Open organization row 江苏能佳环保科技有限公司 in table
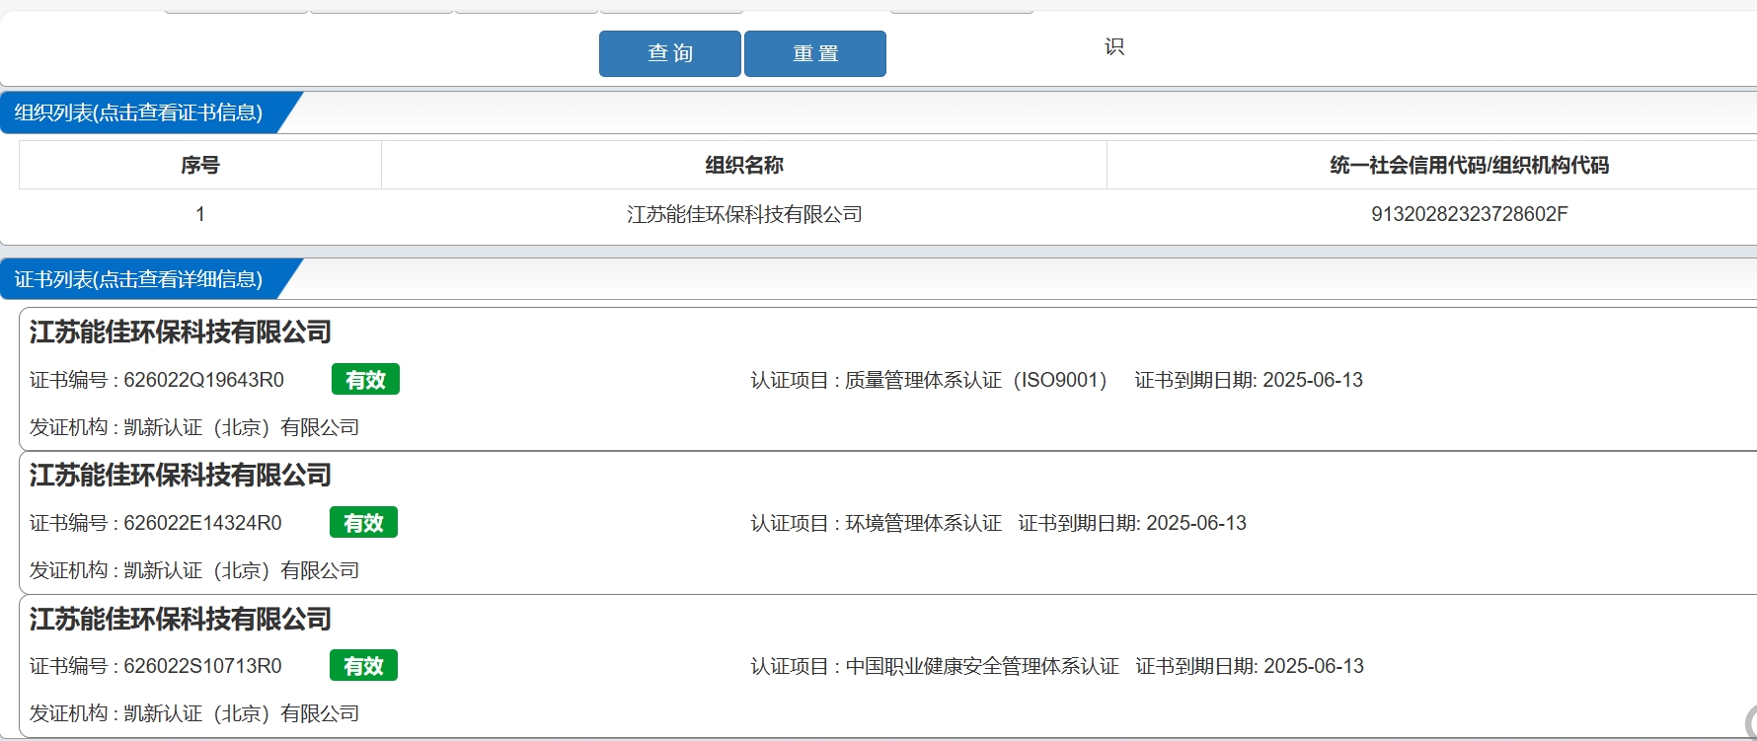This screenshot has width=1757, height=741. coord(744,214)
